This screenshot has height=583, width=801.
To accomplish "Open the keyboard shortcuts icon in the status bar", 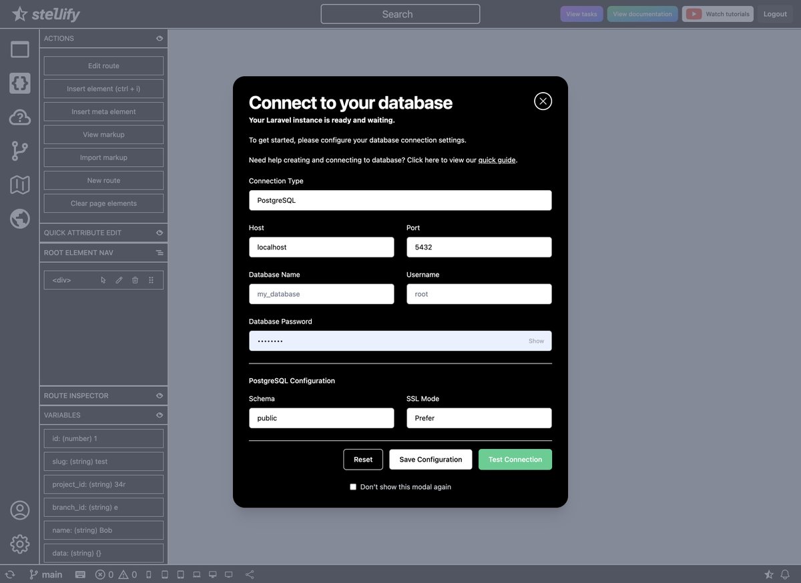I will [x=80, y=574].
